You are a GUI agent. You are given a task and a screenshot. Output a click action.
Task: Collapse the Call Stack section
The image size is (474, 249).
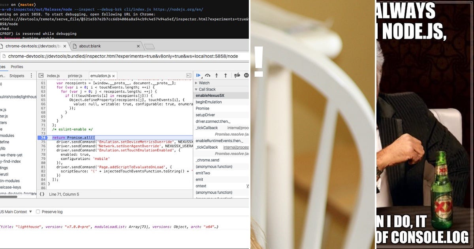pyautogui.click(x=196, y=89)
